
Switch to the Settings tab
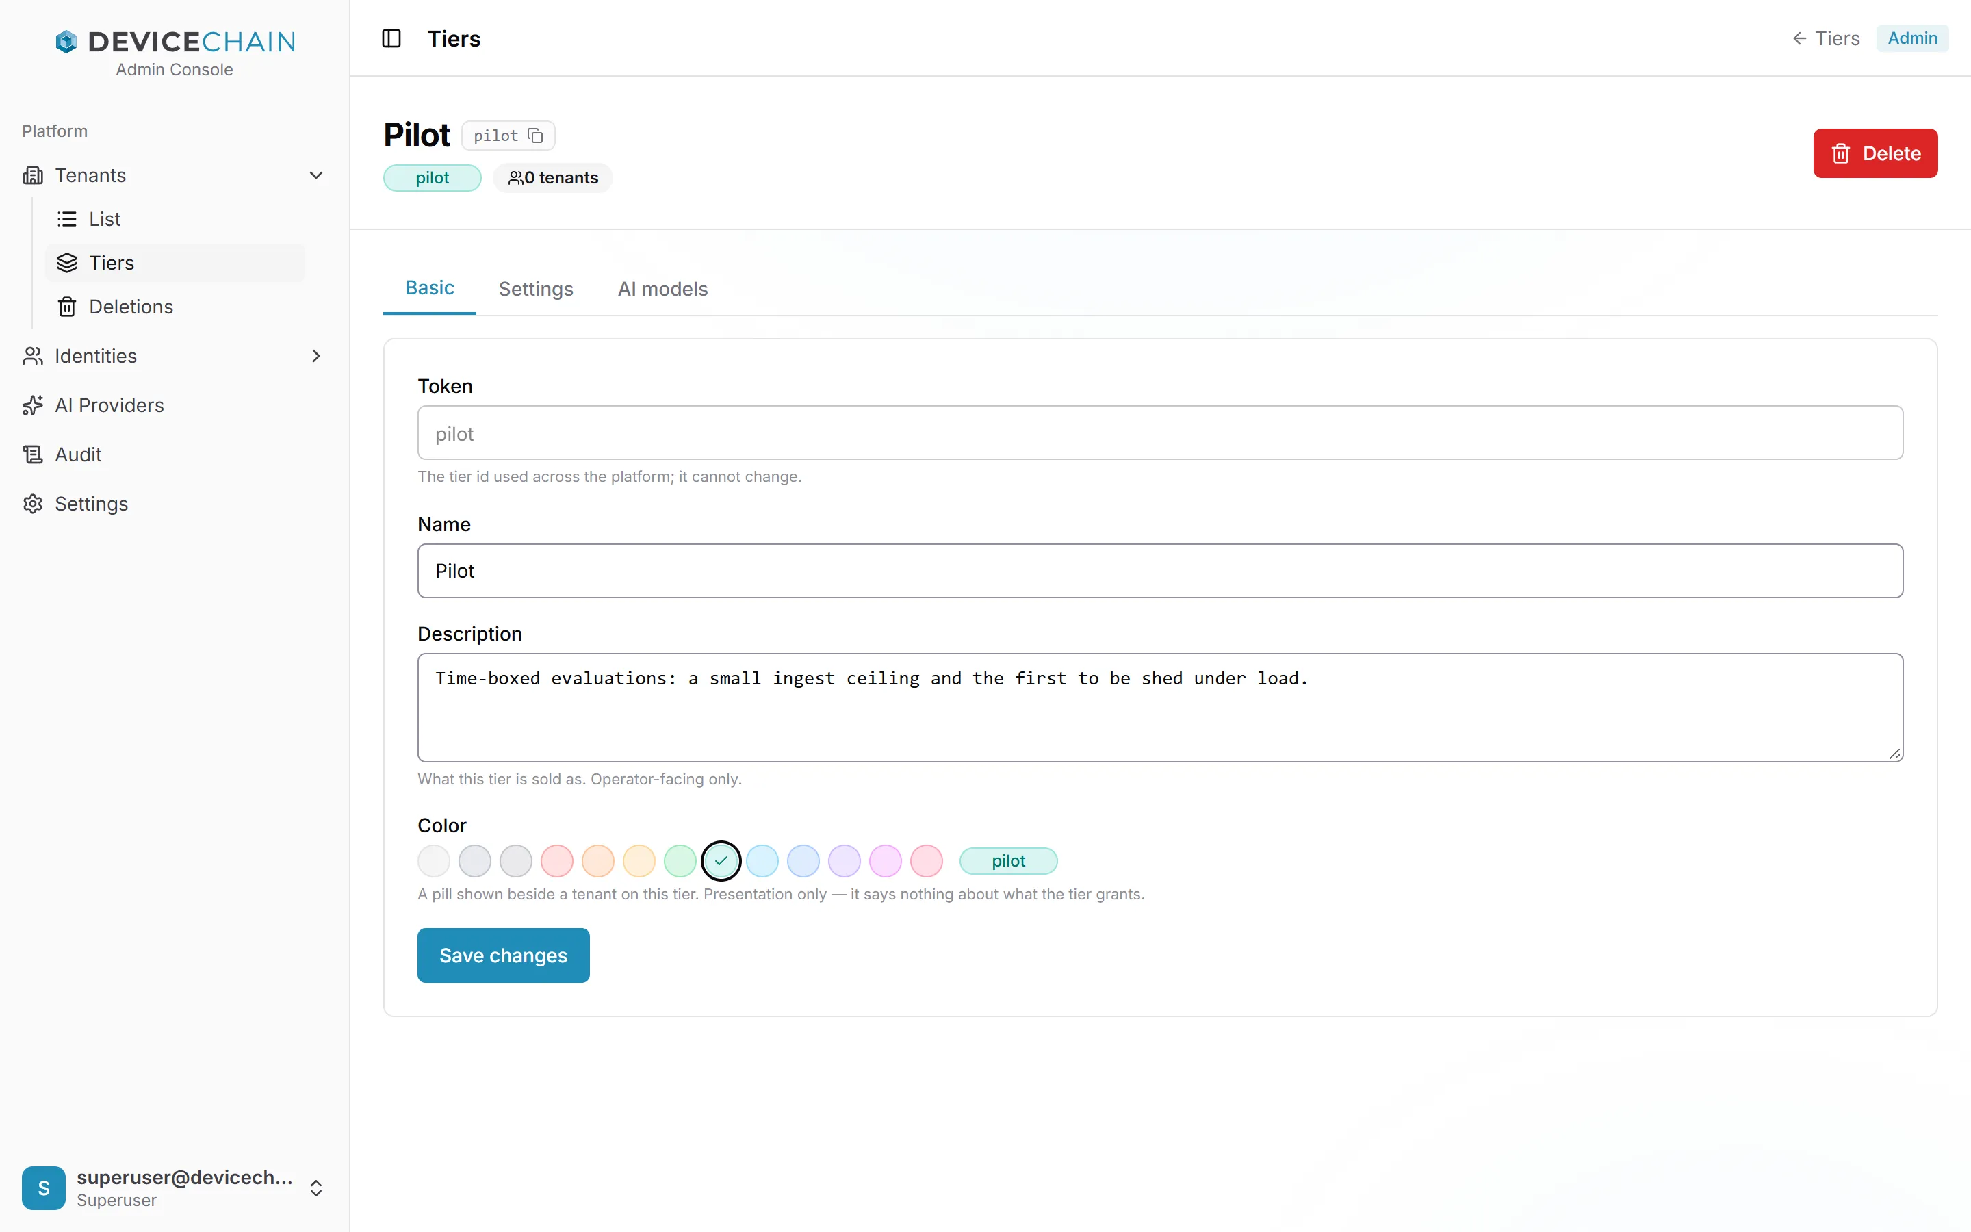[536, 290]
